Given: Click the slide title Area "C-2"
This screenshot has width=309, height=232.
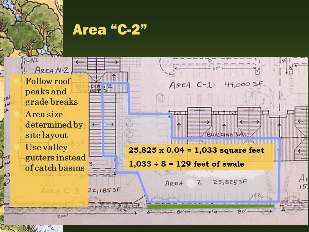Looking at the screenshot, I should [110, 30].
